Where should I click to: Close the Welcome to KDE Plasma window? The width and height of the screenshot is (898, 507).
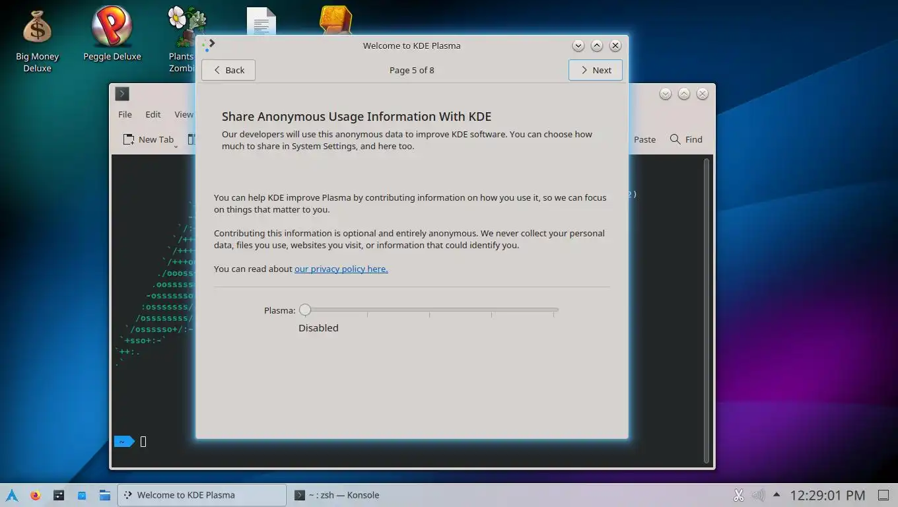[615, 46]
